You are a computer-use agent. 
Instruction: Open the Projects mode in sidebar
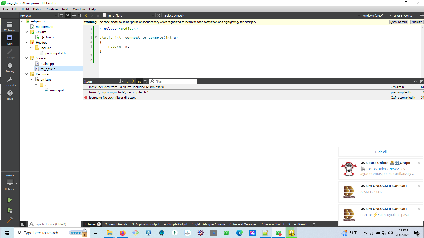10,81
